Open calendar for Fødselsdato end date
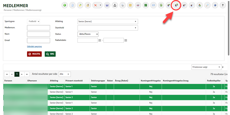Image resolution: width=230 pixels, height=115 pixels. tap(126, 40)
